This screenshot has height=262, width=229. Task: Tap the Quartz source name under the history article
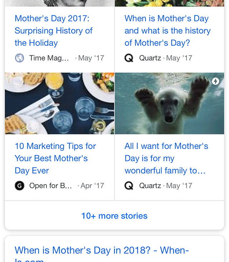[150, 58]
